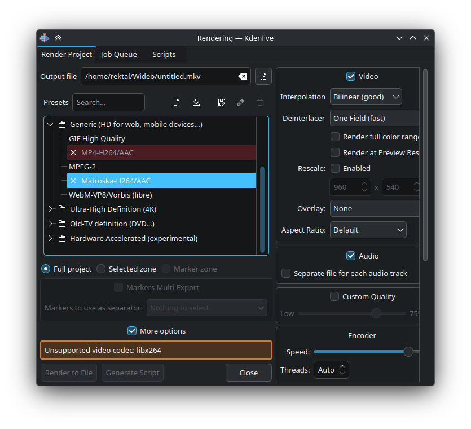Open the Aspect Ratio dropdown
The image size is (471, 429).
pos(368,230)
